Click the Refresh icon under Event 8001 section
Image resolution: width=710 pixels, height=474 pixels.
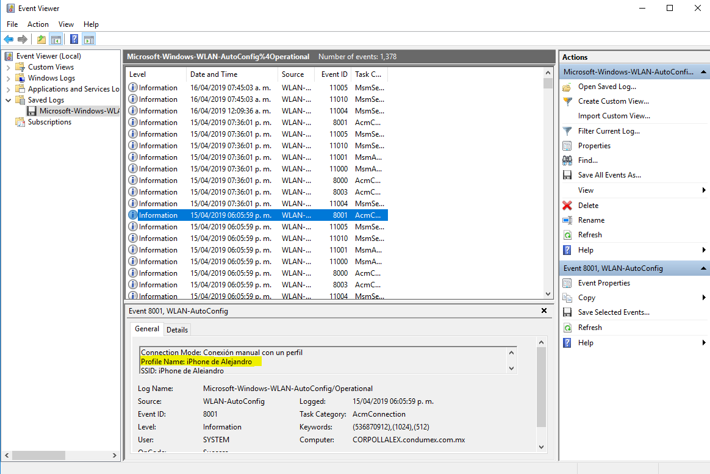567,328
